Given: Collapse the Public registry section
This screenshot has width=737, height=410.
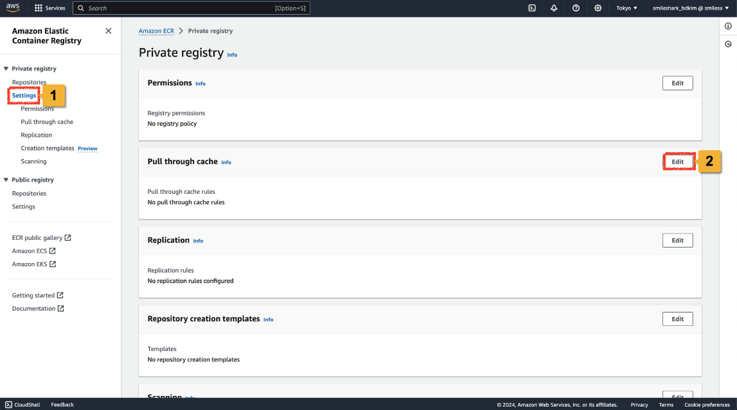Looking at the screenshot, I should [x=6, y=180].
